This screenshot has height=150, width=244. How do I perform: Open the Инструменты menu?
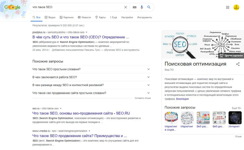coord(145,17)
